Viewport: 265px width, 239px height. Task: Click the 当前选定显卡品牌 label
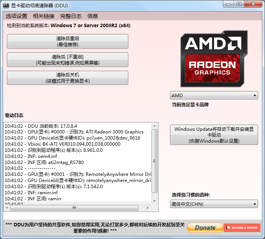pyautogui.click(x=190, y=104)
